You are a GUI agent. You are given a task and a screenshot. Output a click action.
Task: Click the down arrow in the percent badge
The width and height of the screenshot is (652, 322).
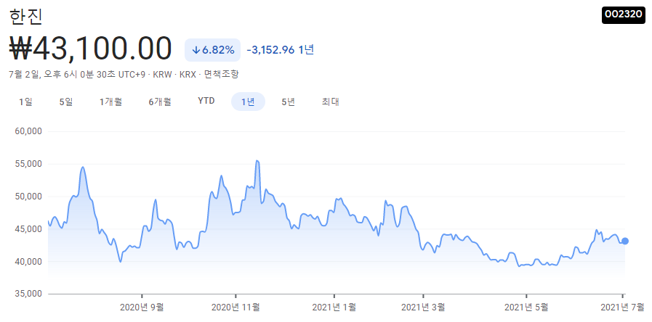196,50
